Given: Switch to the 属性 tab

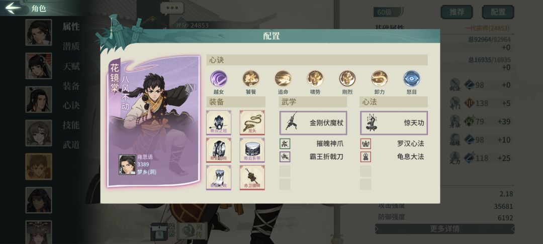Looking at the screenshot, I should pyautogui.click(x=71, y=27).
